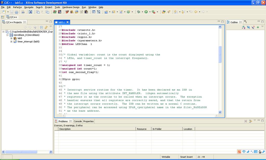Select the Problems tab
The image size is (266, 160).
63,121
